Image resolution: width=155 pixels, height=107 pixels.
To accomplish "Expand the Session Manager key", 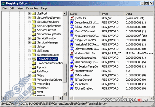I will [x=29, y=42].
